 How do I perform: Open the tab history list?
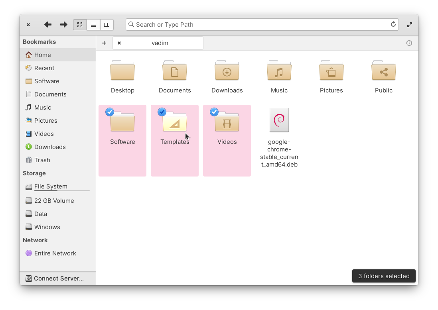409,43
